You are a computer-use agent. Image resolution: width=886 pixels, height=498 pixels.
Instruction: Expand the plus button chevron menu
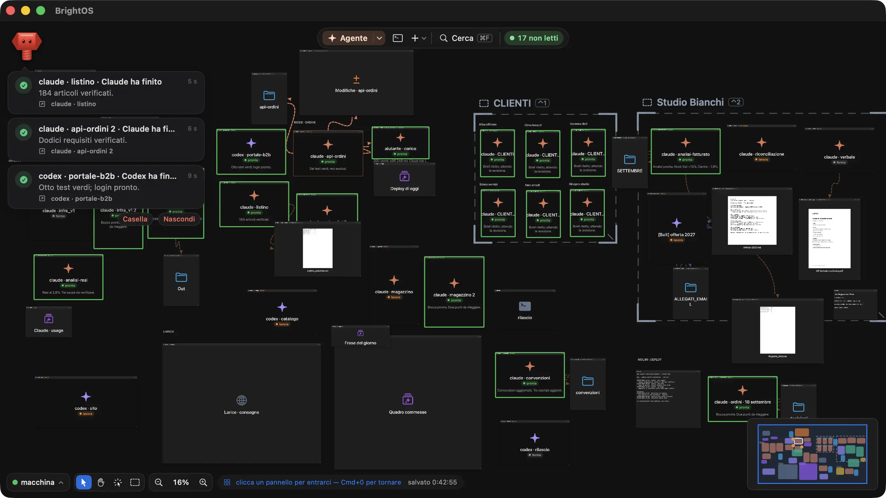(x=424, y=38)
